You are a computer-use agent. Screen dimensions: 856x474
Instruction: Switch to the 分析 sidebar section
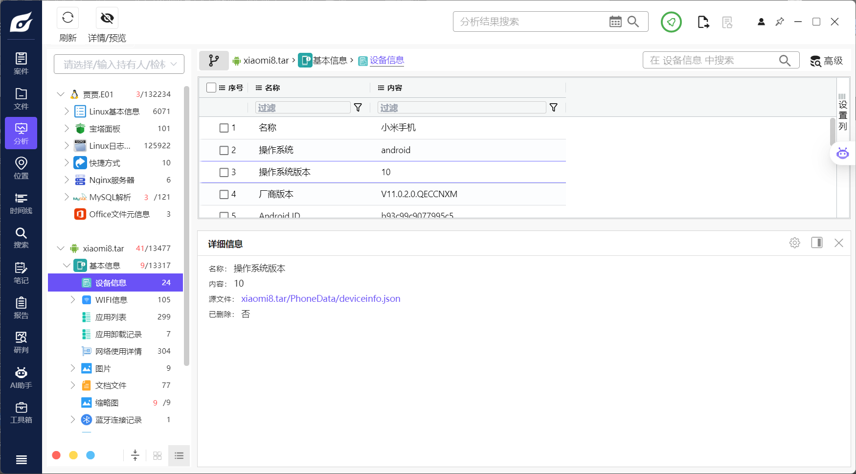coord(21,133)
